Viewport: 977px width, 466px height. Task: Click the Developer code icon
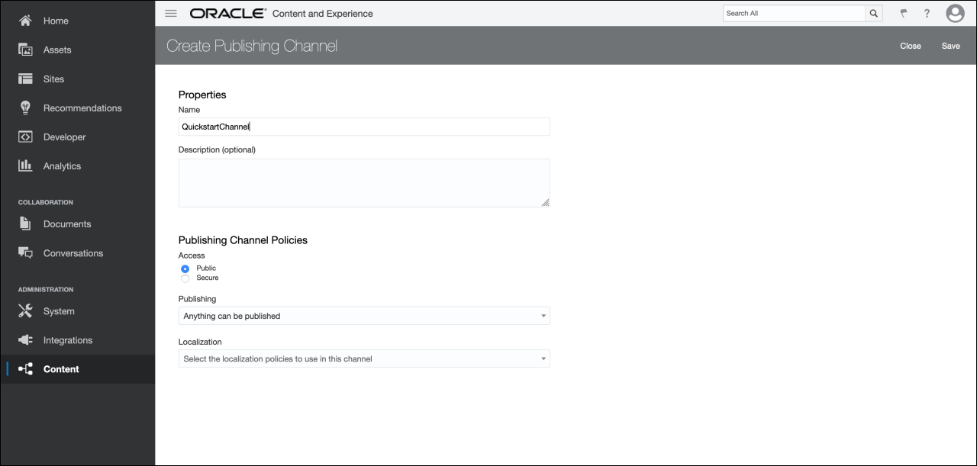click(x=25, y=137)
